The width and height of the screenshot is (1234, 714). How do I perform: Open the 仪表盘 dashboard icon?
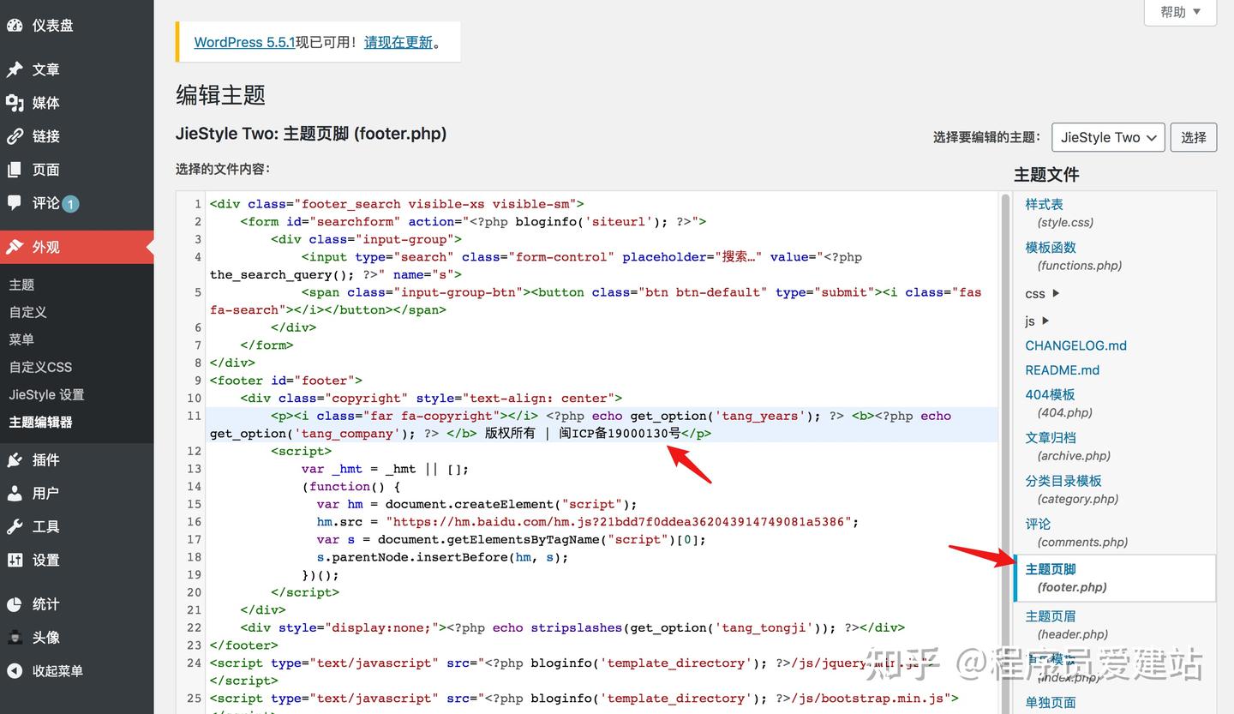pos(15,25)
